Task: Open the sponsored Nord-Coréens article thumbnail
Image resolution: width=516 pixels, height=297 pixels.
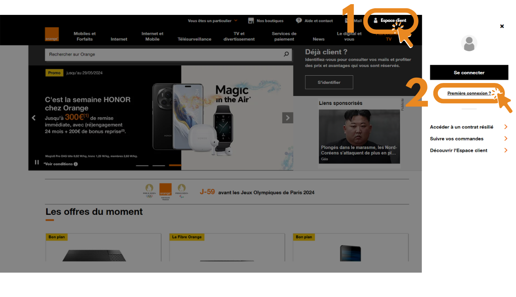Action: [x=359, y=136]
